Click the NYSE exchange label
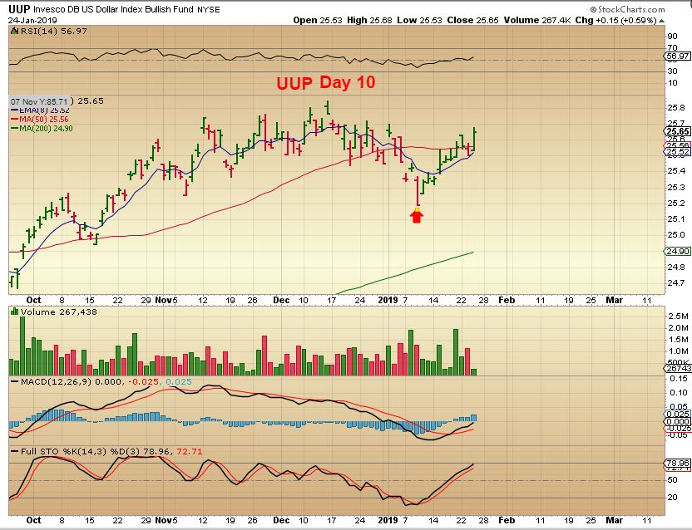 [x=209, y=10]
